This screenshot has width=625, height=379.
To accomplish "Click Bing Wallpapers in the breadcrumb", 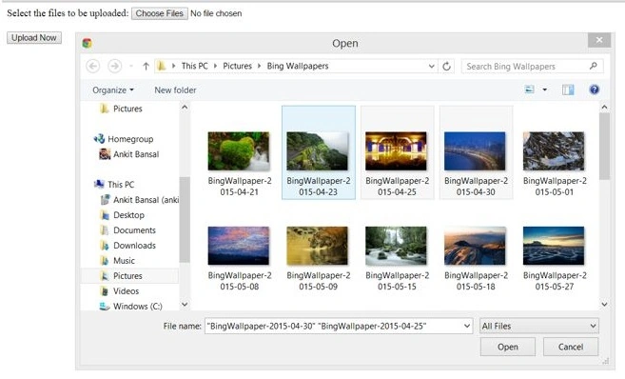I will (x=298, y=66).
